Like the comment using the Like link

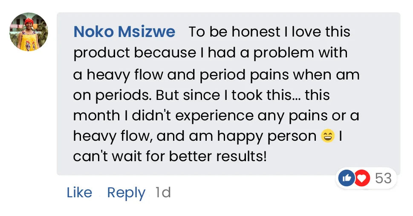(x=79, y=193)
